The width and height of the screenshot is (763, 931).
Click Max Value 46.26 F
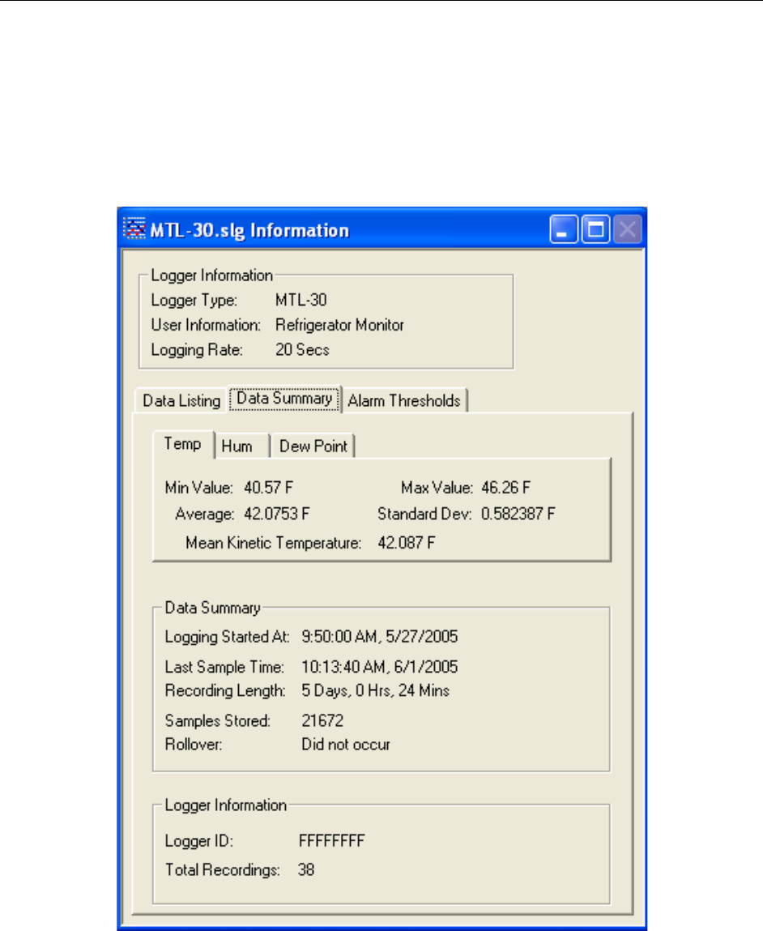click(505, 488)
